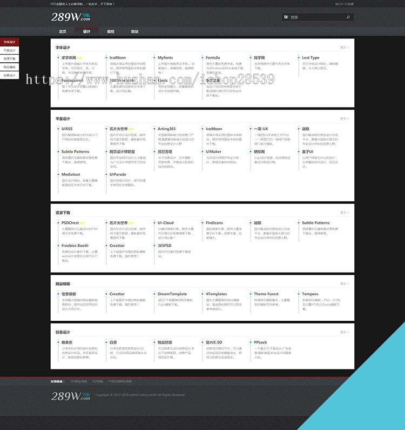Open the Myfonts link

(x=165, y=57)
